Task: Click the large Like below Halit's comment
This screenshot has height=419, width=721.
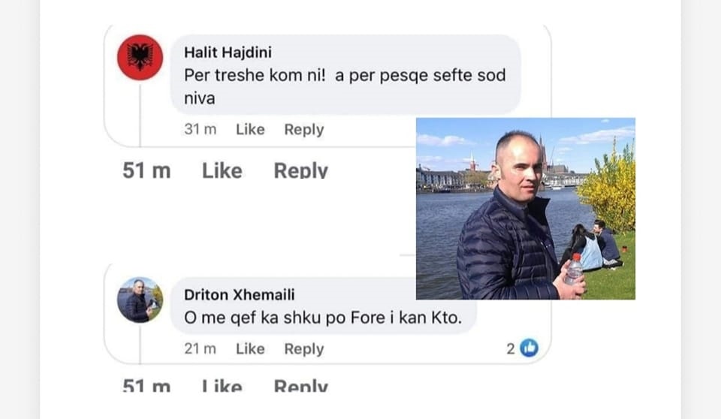Action: [x=222, y=170]
